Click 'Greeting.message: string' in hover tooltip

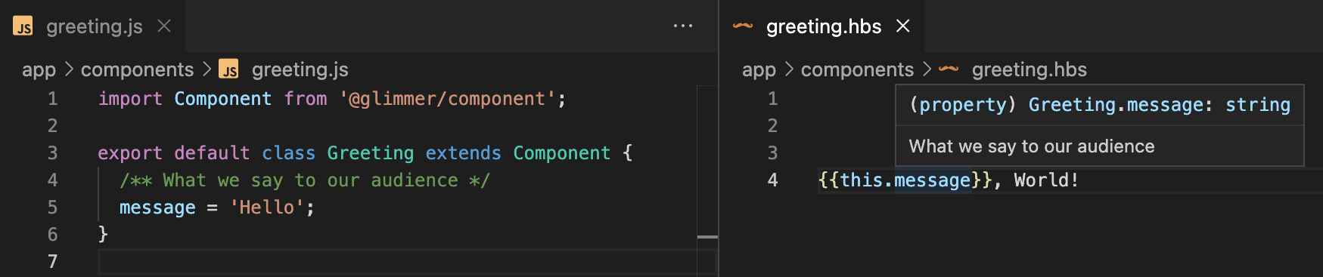[x=1160, y=105]
